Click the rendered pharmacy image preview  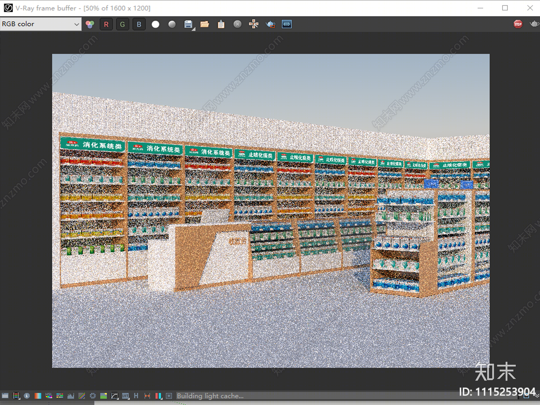(x=271, y=211)
